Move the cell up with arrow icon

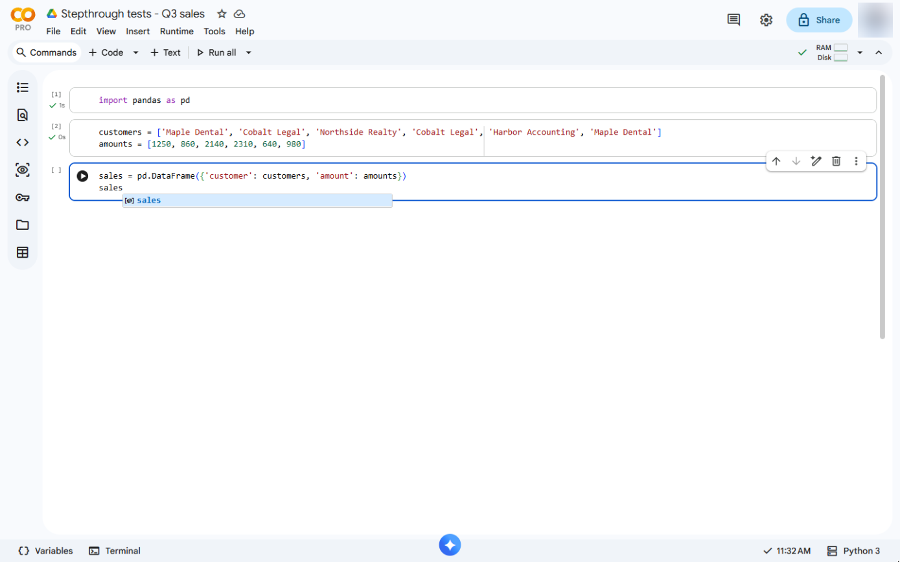776,161
